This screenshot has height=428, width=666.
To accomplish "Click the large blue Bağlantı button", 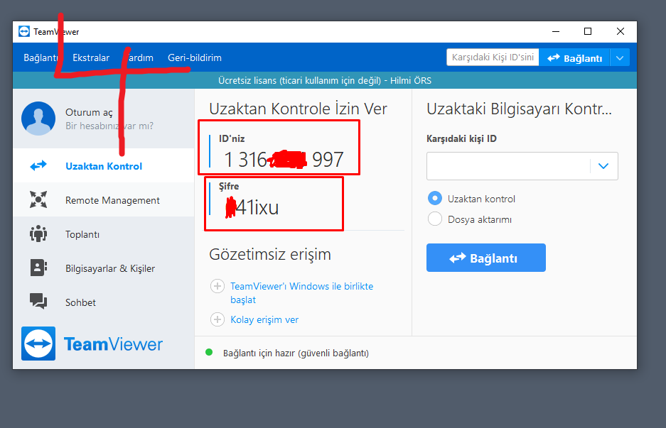I will pos(486,258).
